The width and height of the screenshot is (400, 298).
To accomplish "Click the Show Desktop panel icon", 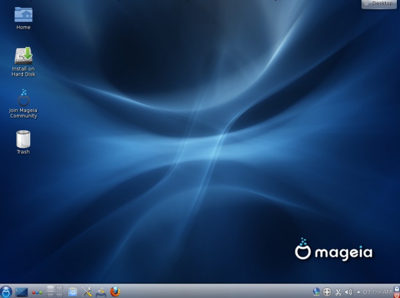I will pos(21,292).
